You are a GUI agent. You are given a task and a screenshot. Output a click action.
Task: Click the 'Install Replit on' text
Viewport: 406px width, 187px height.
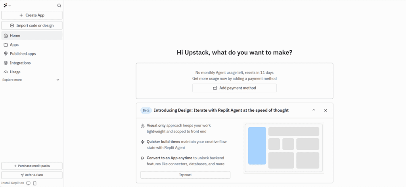pyautogui.click(x=12, y=183)
